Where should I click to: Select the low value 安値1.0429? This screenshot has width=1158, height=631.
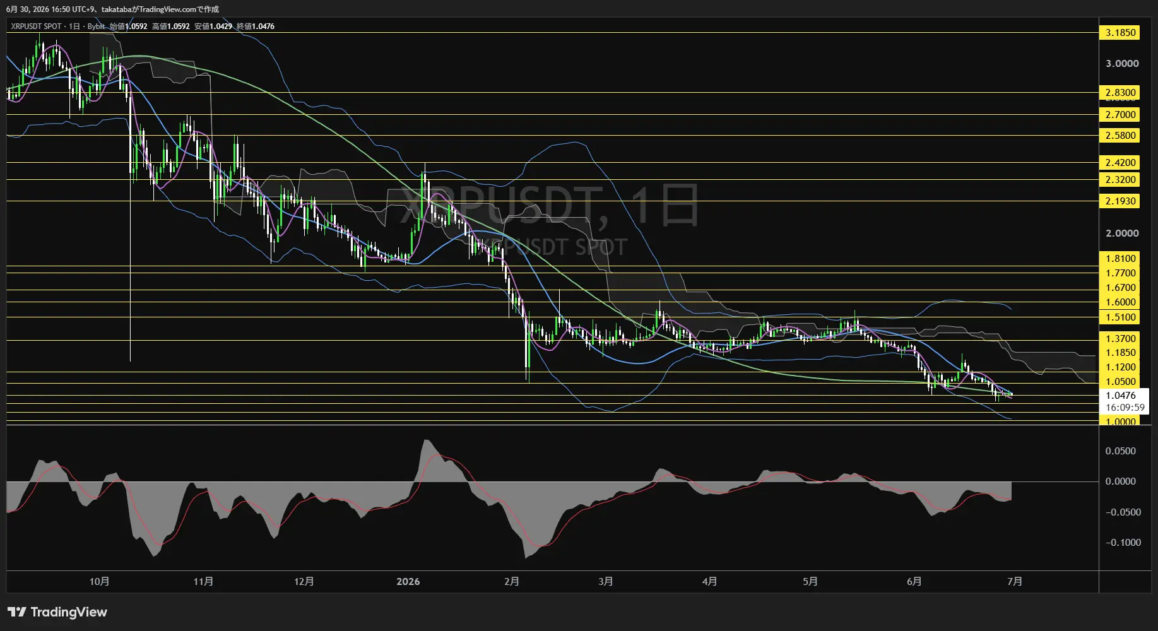tap(213, 27)
